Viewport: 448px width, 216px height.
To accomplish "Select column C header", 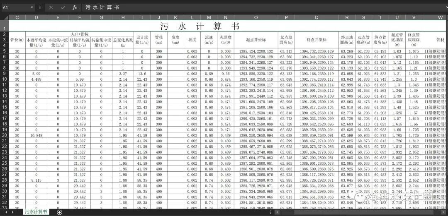I will 17,17.
